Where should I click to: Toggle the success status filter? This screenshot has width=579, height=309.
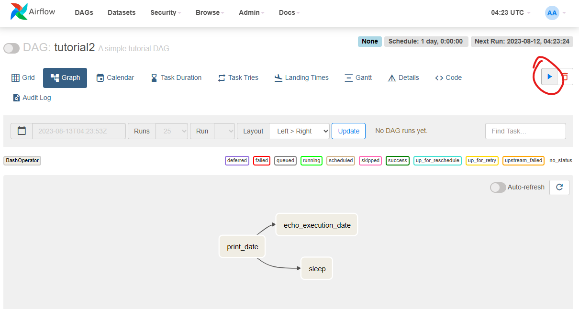coord(397,161)
